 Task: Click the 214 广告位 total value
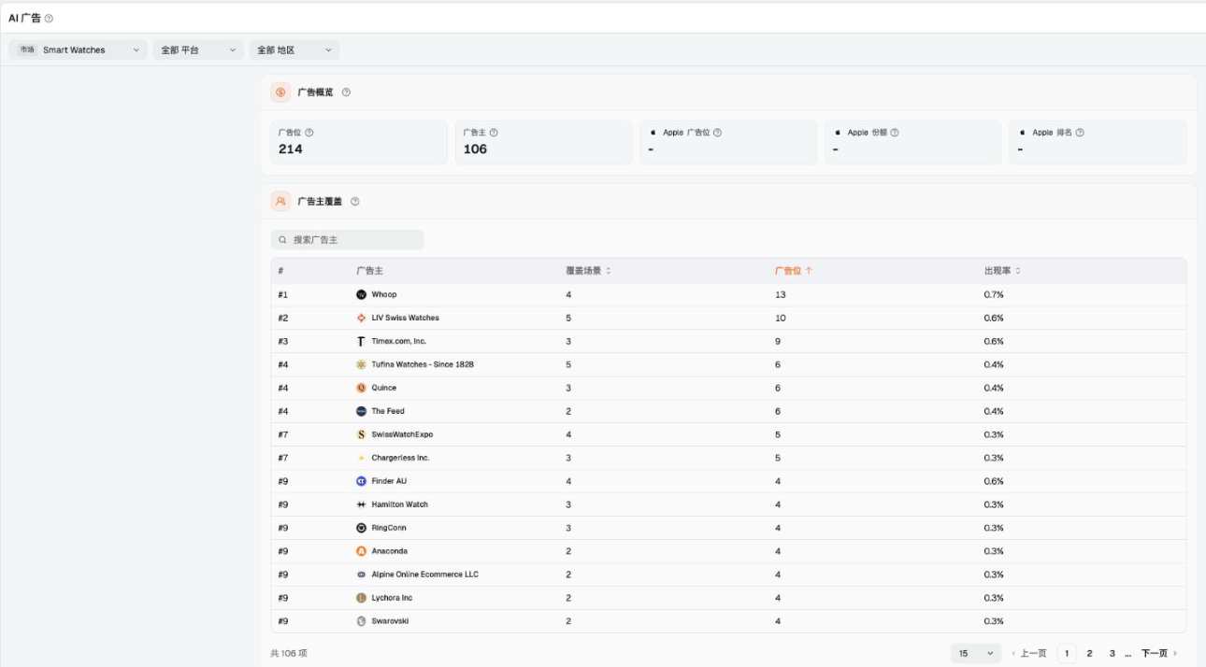(x=291, y=149)
